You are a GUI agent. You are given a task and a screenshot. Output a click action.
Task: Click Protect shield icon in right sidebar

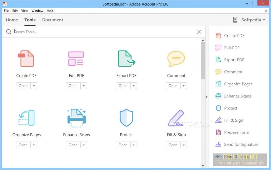point(218,108)
